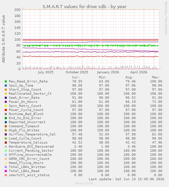Select the UDMA_CRC_Error_Count label
This screenshot has height=187, width=169.
(x=29, y=159)
